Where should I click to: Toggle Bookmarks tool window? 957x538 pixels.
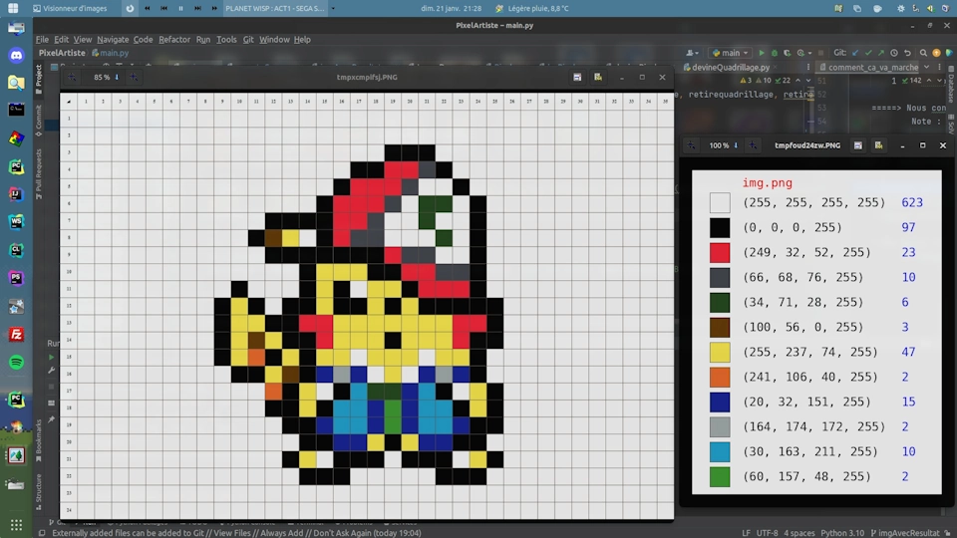coord(39,440)
